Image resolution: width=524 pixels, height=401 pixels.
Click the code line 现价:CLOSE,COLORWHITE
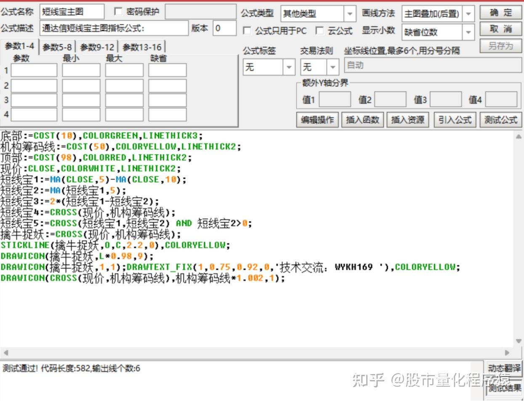tap(91, 169)
